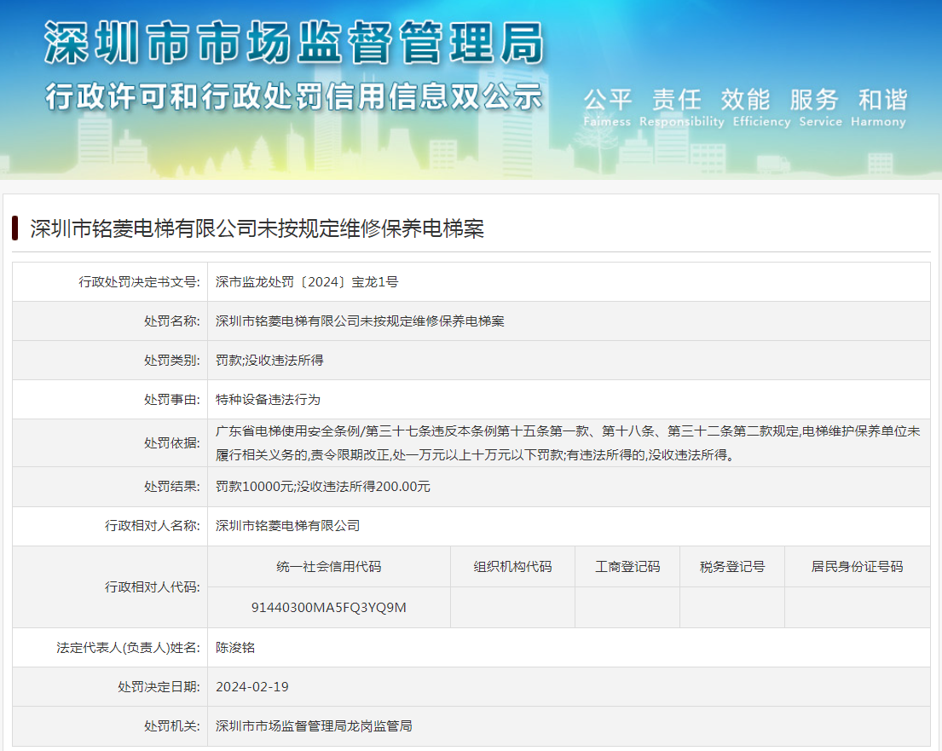
Task: Click the 深圳市市场监督管理局 banner title
Action: (x=293, y=43)
